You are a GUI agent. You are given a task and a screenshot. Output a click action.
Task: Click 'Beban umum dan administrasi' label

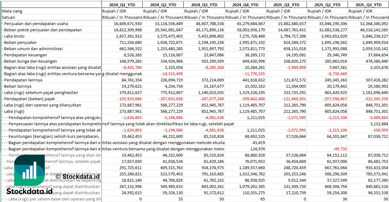[33, 49]
